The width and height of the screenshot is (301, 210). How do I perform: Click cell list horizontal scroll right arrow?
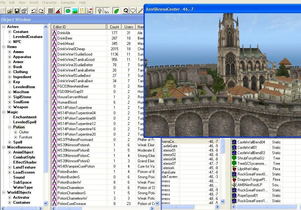click(217, 207)
